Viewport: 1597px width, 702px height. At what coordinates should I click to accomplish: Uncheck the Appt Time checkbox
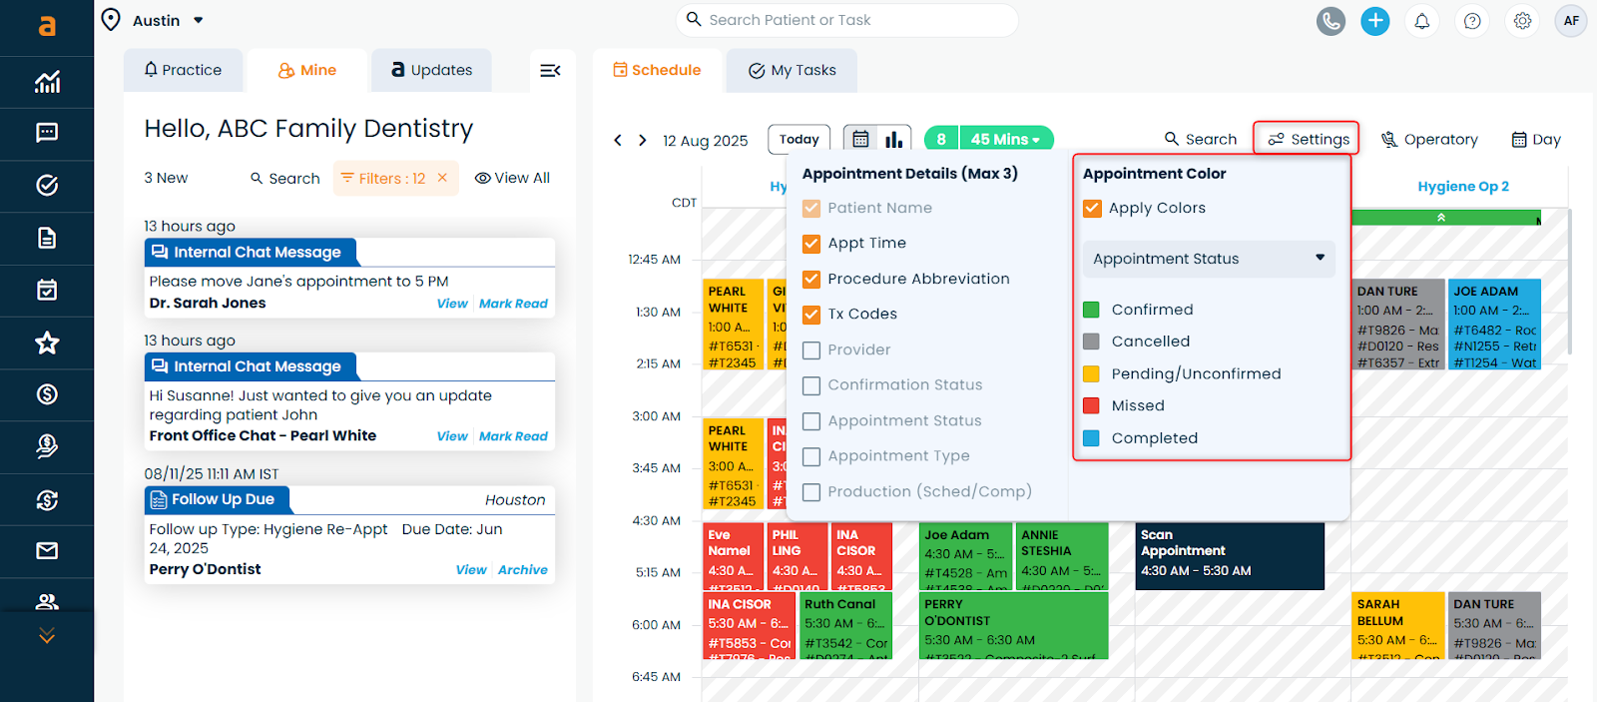point(811,244)
